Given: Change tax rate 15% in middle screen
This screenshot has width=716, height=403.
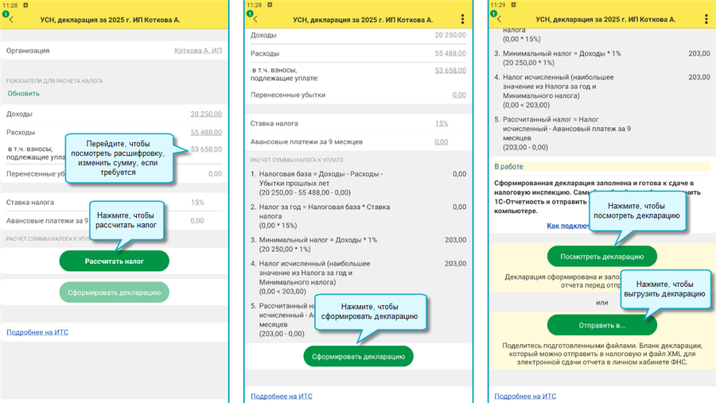Looking at the screenshot, I should pos(442,123).
